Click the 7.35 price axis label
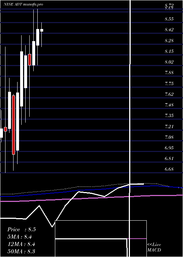 tap(169, 116)
